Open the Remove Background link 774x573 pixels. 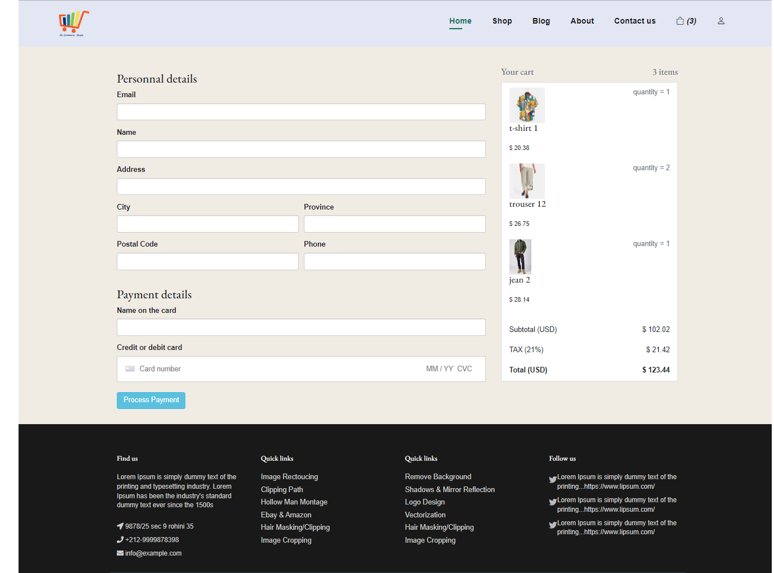click(438, 476)
